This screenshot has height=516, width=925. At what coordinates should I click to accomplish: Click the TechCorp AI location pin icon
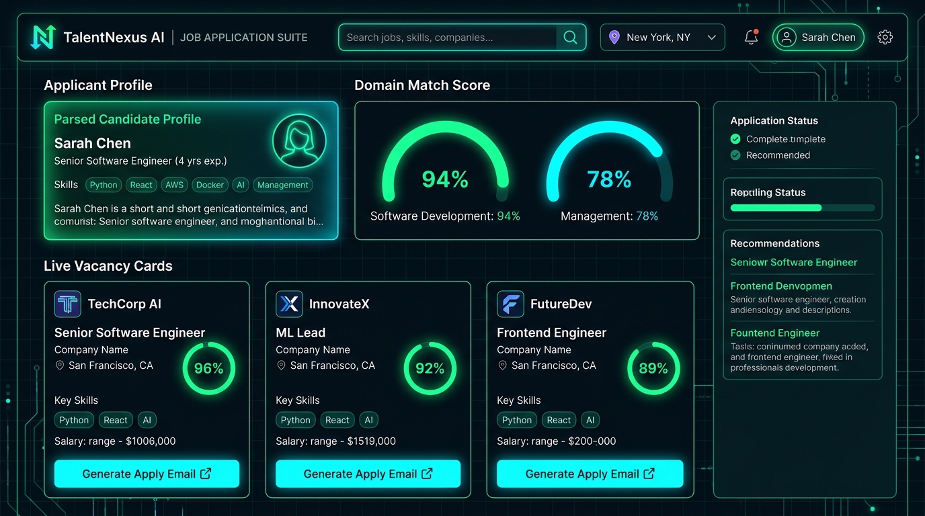click(x=60, y=365)
